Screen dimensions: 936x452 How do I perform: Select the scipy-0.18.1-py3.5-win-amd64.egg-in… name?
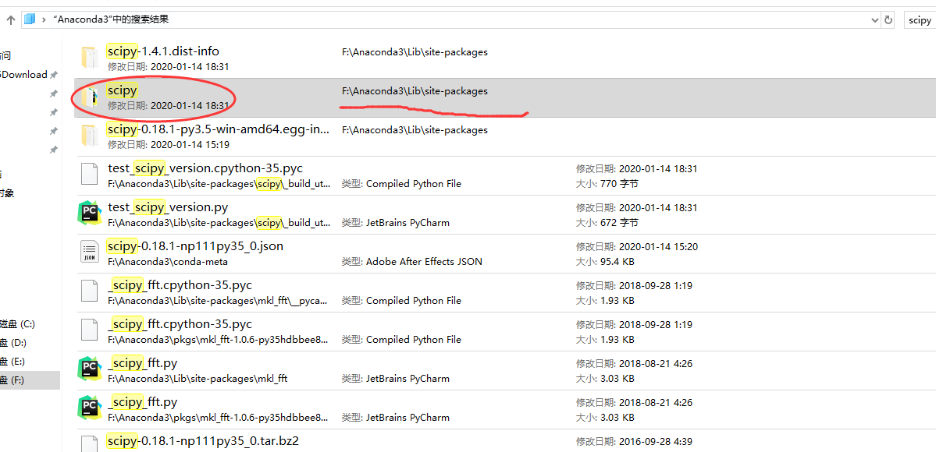[x=219, y=129]
